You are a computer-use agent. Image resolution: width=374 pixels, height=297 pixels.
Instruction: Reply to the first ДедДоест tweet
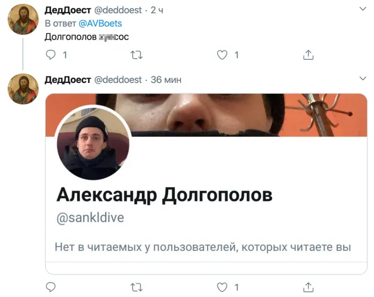point(51,55)
